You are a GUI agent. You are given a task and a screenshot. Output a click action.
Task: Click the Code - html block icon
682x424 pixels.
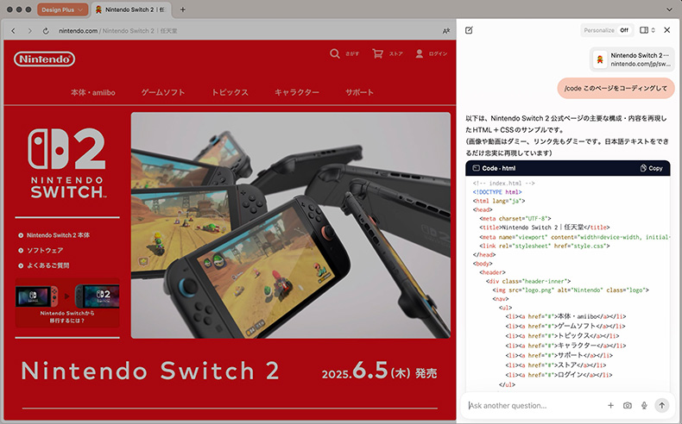476,168
